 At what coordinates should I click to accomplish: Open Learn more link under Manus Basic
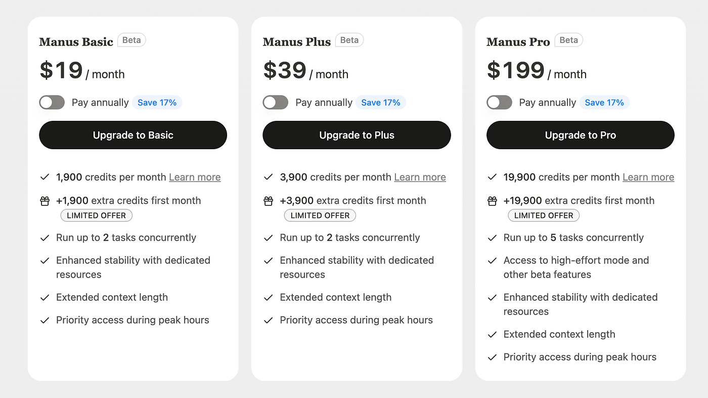coord(195,178)
